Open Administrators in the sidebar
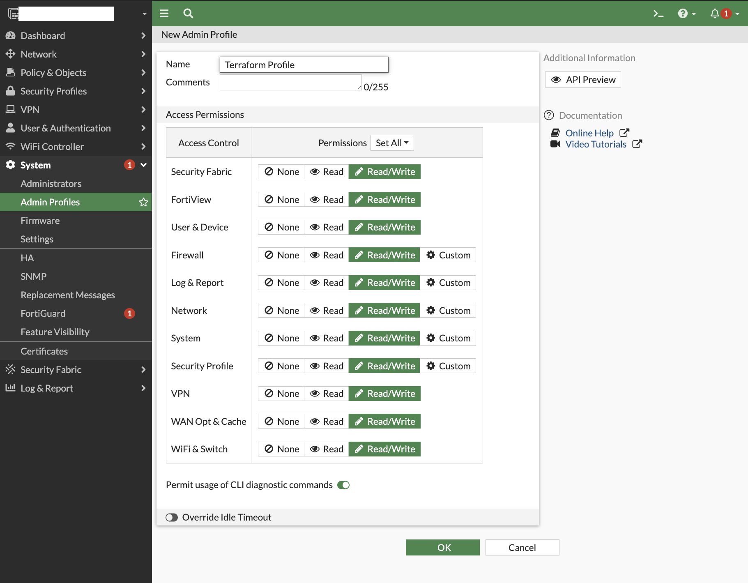This screenshot has height=583, width=748. [51, 184]
